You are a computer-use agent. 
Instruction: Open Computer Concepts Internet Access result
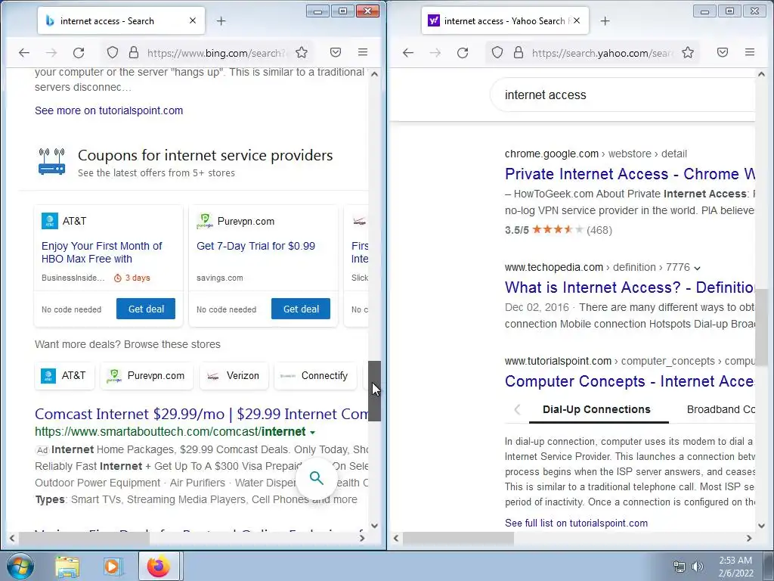coord(630,381)
